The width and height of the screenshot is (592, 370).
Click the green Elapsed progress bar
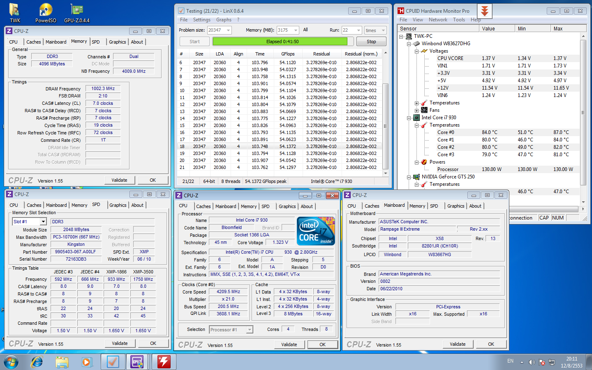pyautogui.click(x=280, y=42)
